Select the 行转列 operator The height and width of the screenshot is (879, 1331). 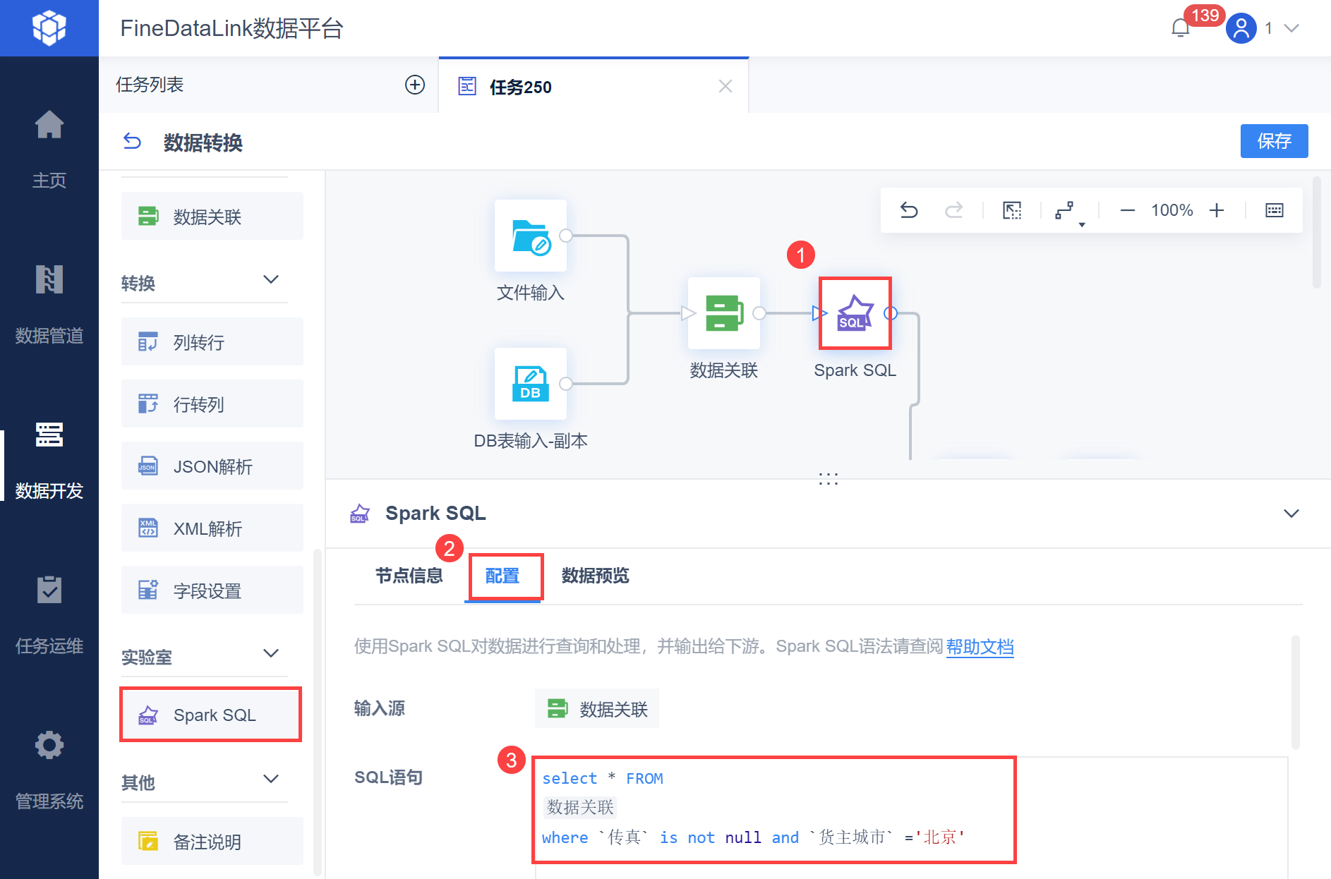coord(212,404)
